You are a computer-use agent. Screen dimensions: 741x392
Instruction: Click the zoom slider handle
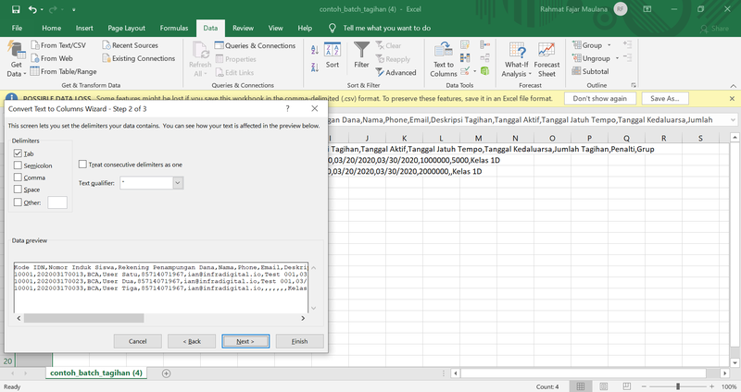tap(678, 386)
